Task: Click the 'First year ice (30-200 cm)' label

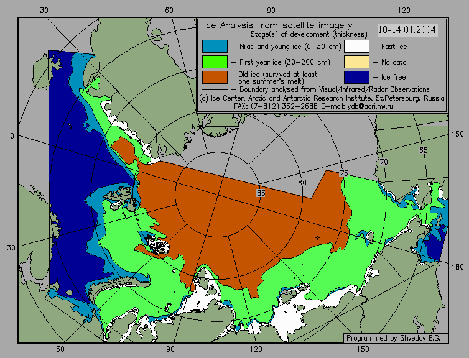Action: click(285, 62)
